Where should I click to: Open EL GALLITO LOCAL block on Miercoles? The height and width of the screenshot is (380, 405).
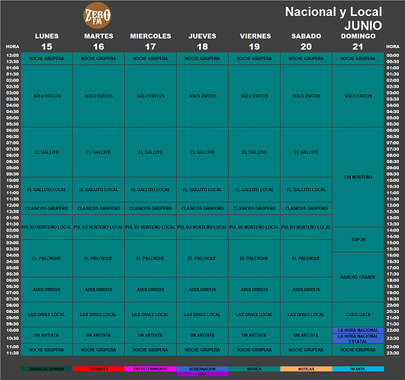(x=150, y=190)
